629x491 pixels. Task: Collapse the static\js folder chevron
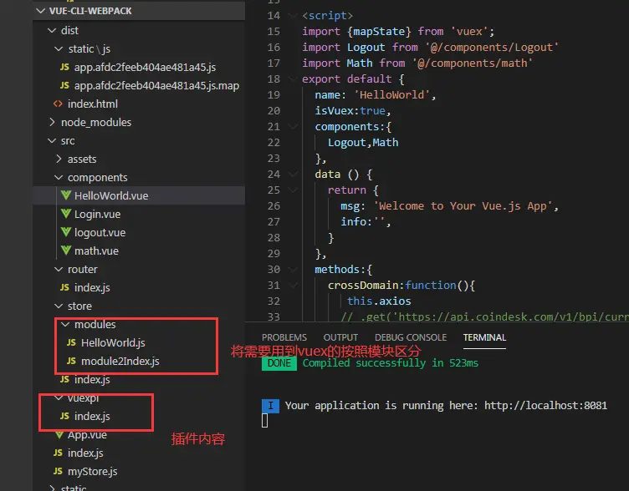pyautogui.click(x=59, y=48)
